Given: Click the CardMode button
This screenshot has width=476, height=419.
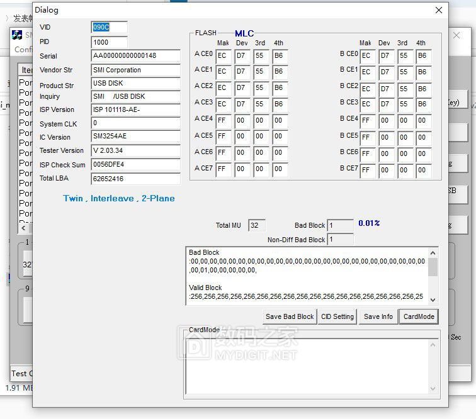Looking at the screenshot, I should click(419, 316).
